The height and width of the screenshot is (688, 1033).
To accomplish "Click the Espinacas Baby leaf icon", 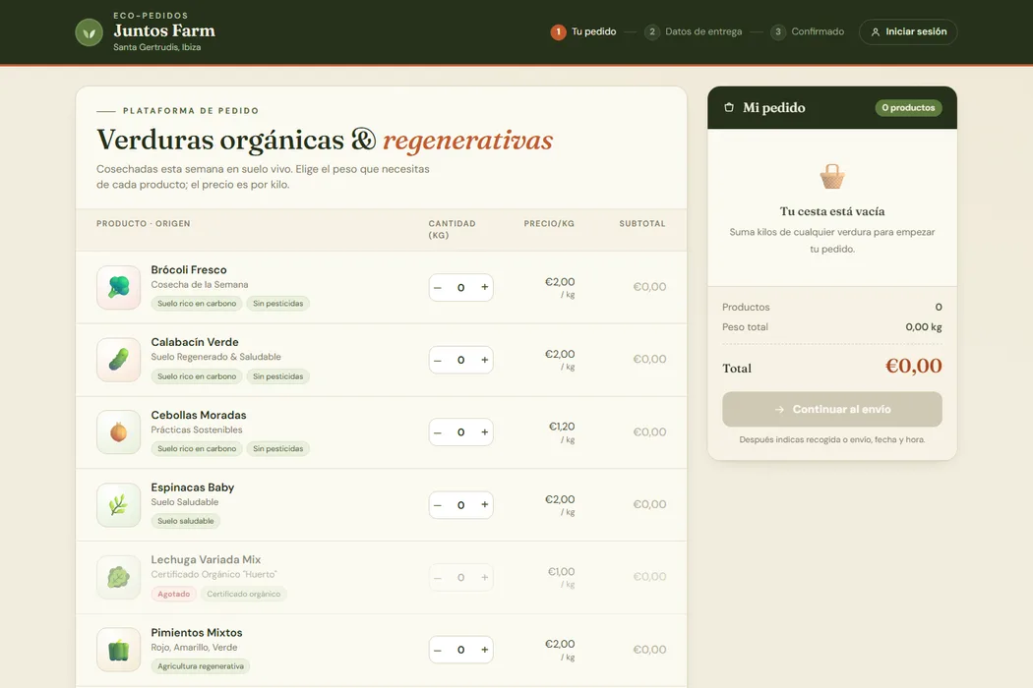I will 119,505.
